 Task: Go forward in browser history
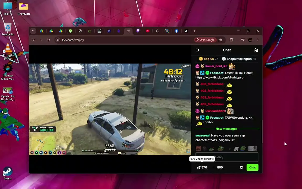[41, 40]
